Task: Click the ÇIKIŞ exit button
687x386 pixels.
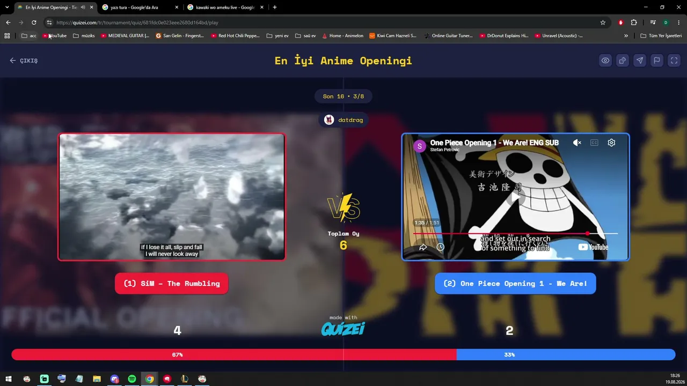Action: point(24,61)
